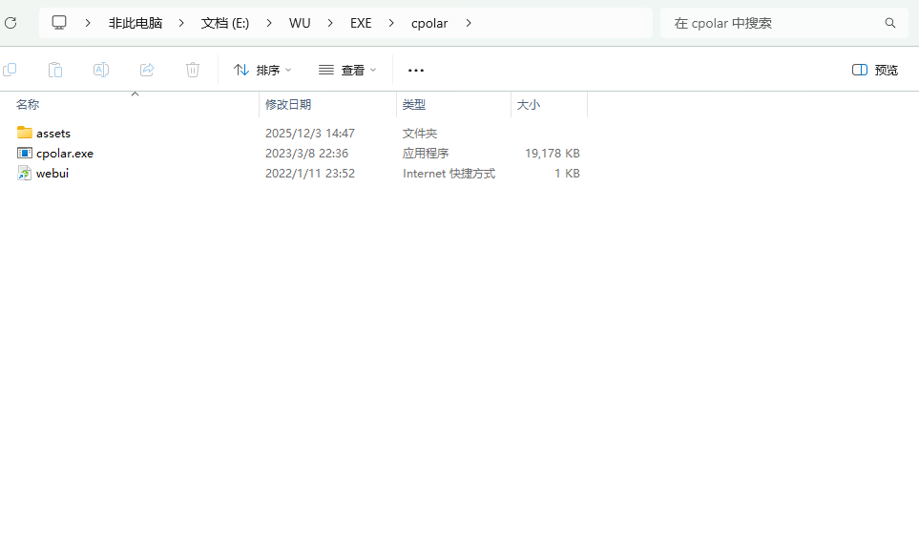Select the webui file name
This screenshot has height=541, width=919.
52,173
